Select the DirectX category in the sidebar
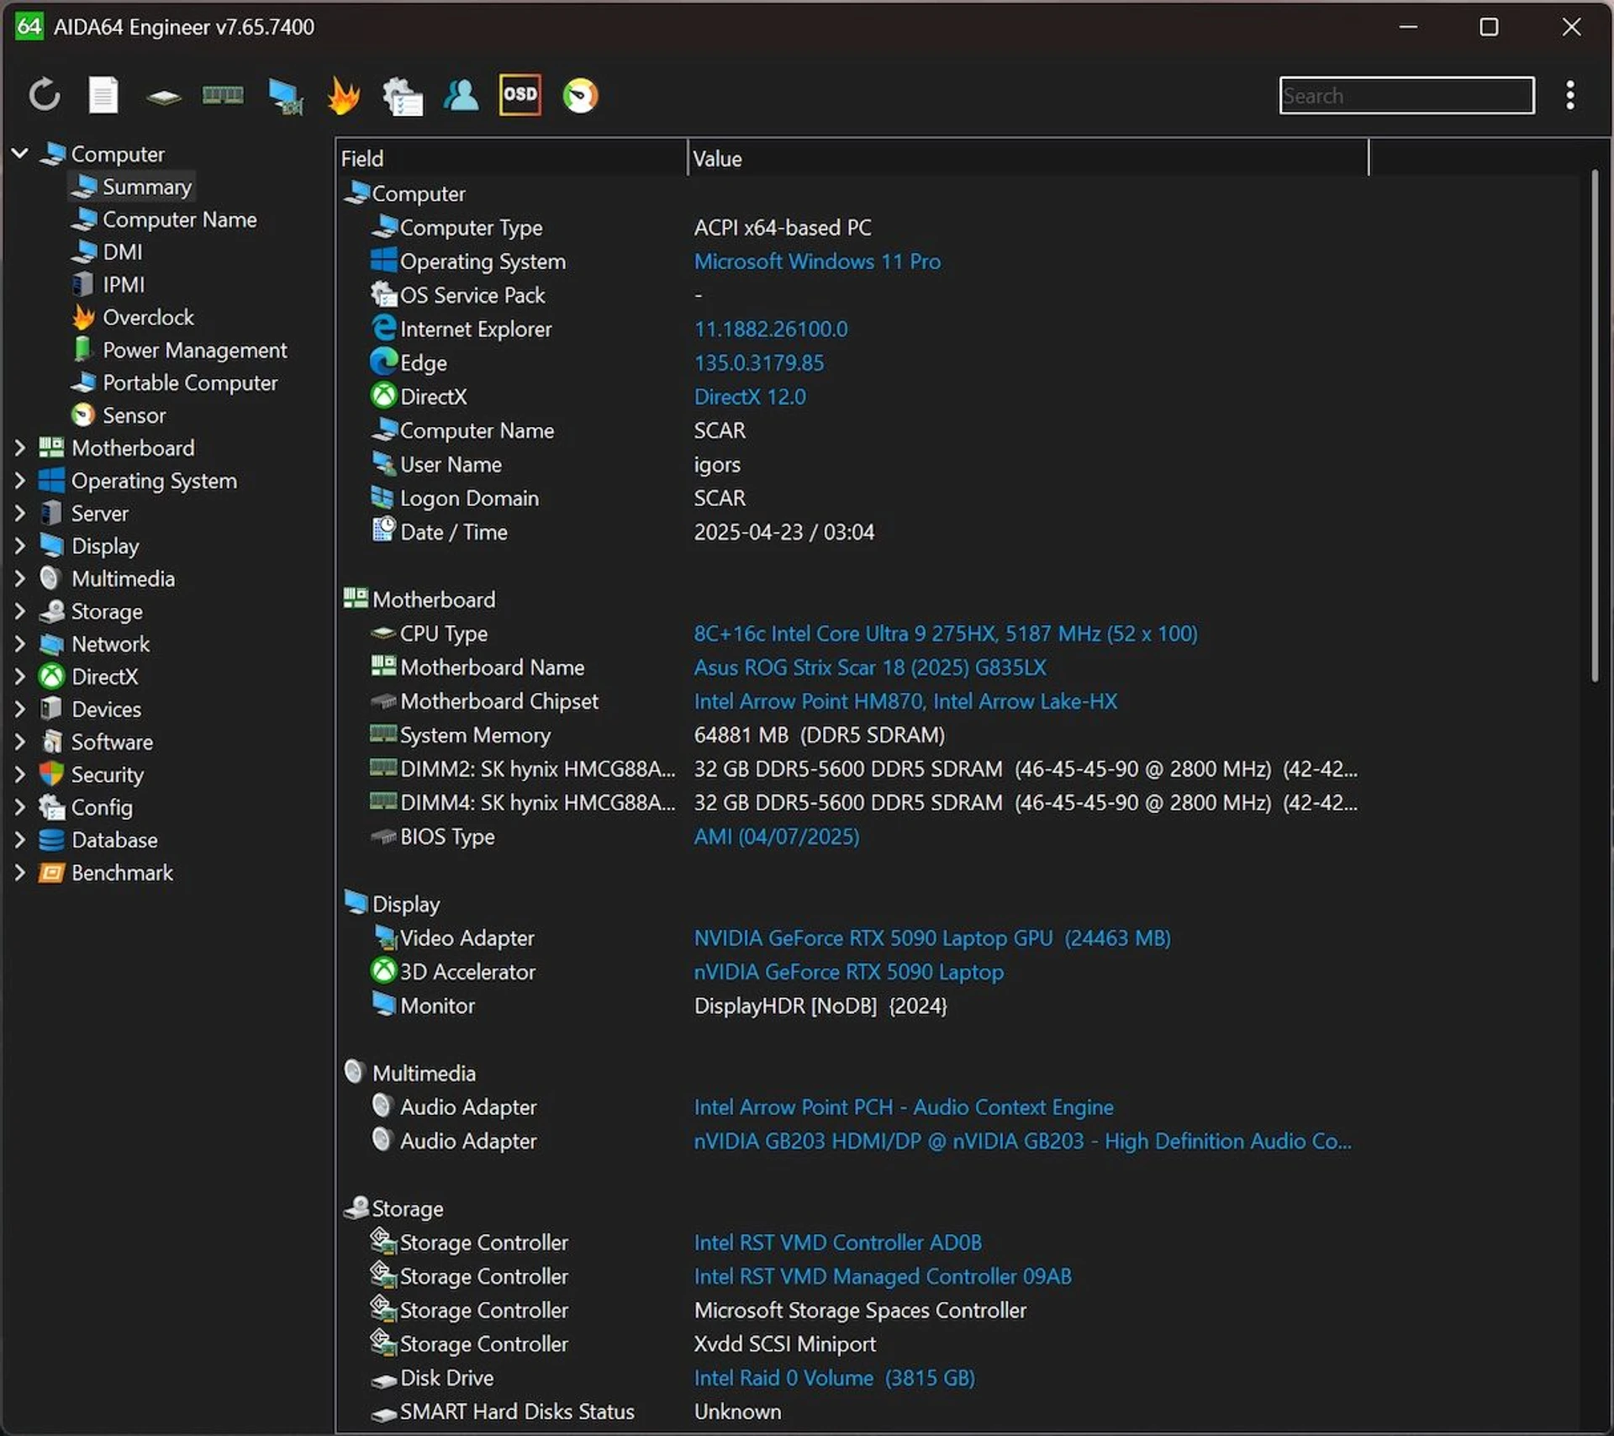Image resolution: width=1614 pixels, height=1436 pixels. 88,676
